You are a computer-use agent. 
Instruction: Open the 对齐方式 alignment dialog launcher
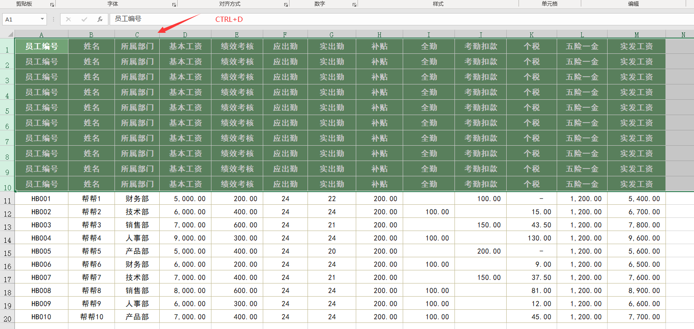(x=286, y=5)
